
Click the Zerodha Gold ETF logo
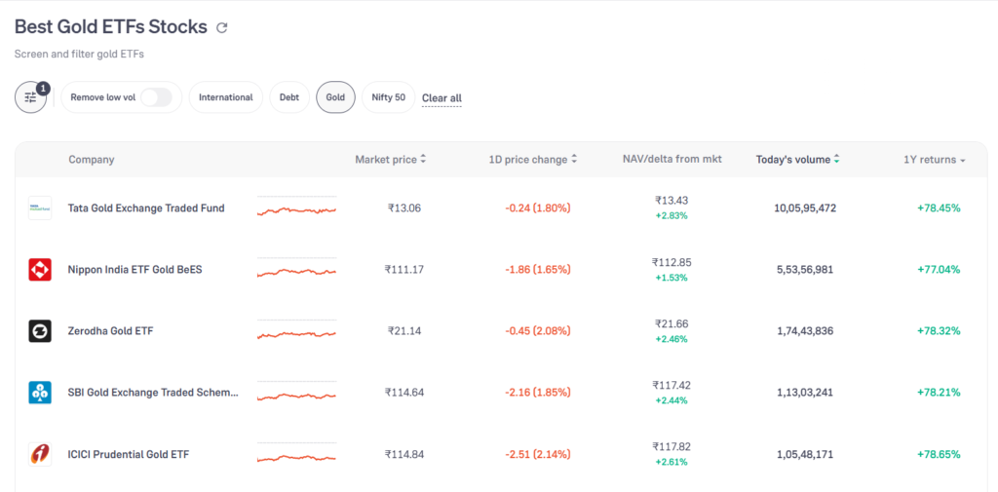(x=40, y=331)
